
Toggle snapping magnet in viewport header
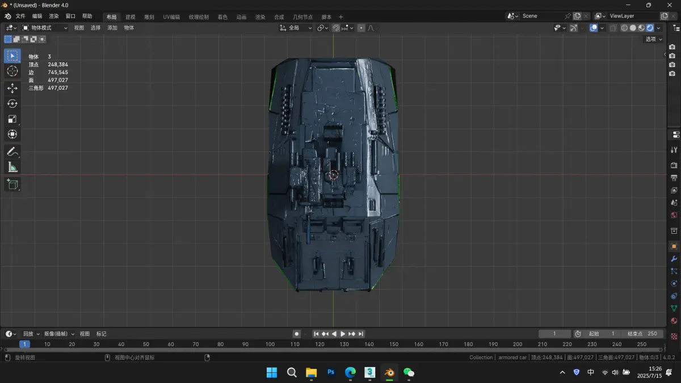pos(336,28)
